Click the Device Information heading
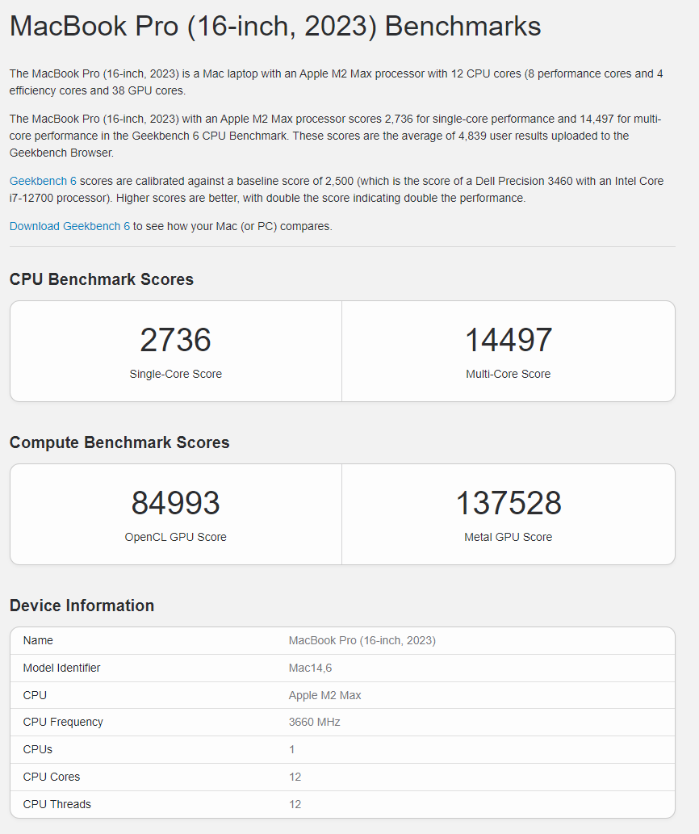The height and width of the screenshot is (834, 699). [82, 606]
